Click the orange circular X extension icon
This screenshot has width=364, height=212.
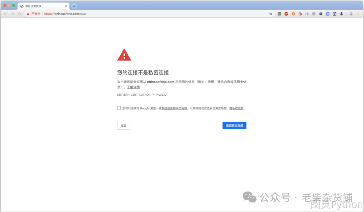click(293, 14)
